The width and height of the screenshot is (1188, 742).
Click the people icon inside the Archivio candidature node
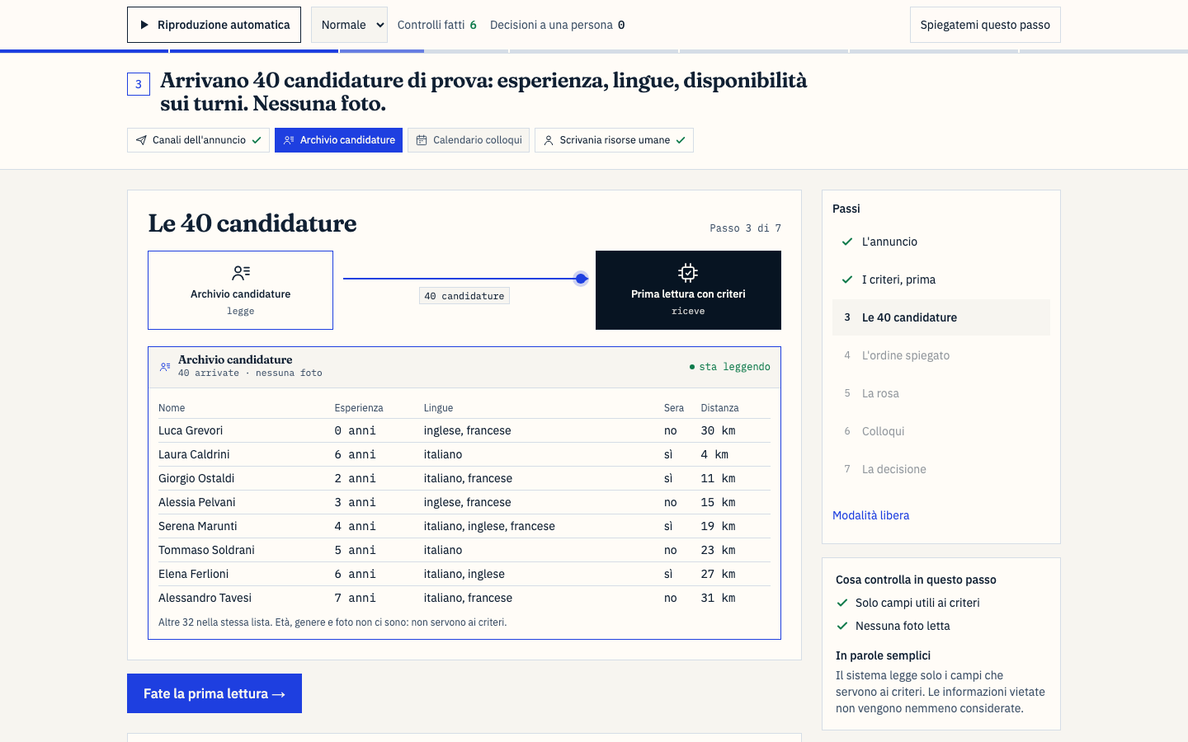tap(241, 273)
